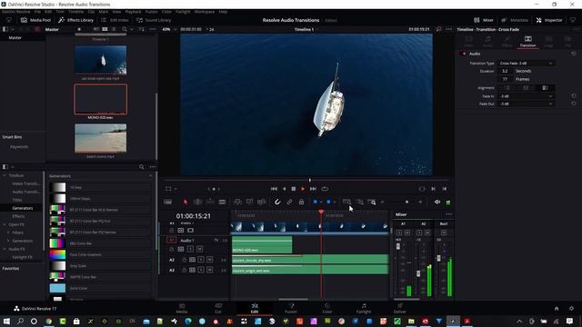This screenshot has width=582, height=327.
Task: Open the Fade In dropdown
Action: coord(526,96)
